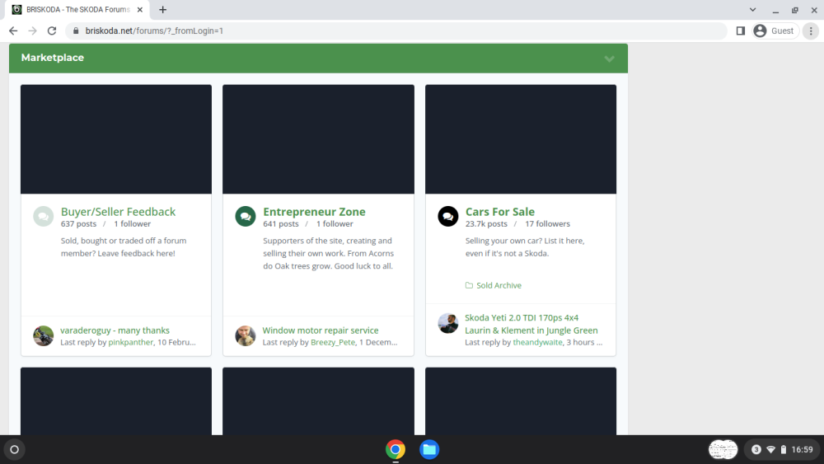Focus the briskoda.net address bar

pos(396,31)
